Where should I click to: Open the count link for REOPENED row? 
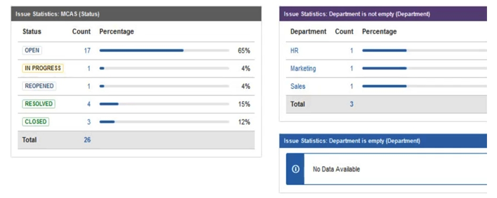[x=89, y=86]
